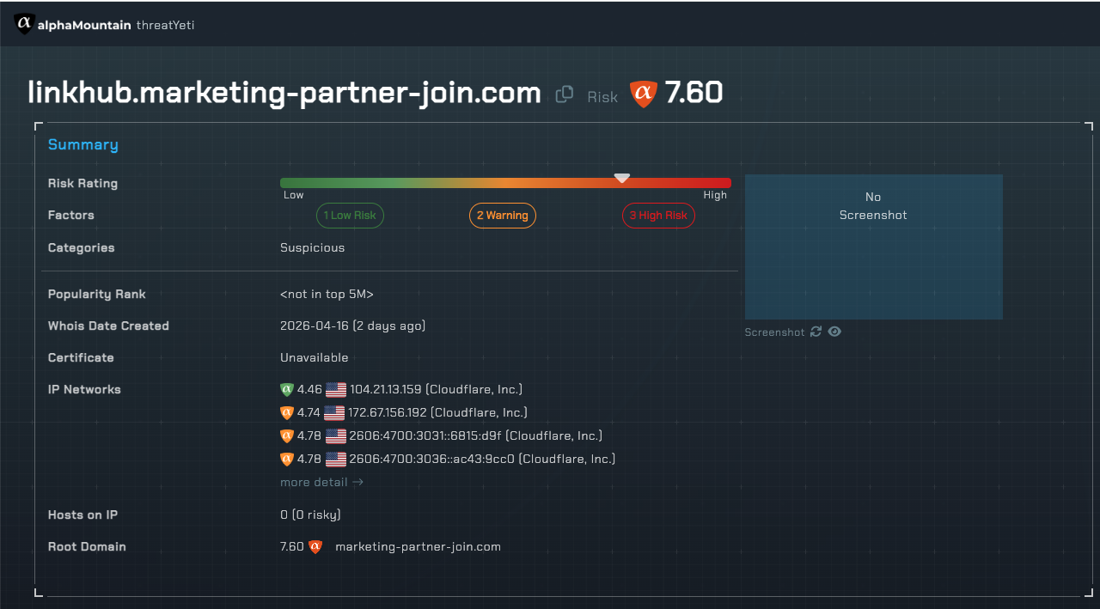Click the US flag beside 2606:4700:3031::6815:d9f
The image size is (1100, 609).
point(335,435)
